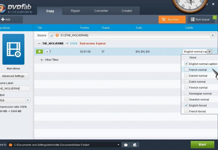Open the Task Queue

[x=201, y=19]
